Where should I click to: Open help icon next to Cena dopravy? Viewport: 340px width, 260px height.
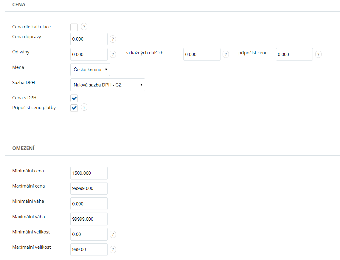(113, 39)
